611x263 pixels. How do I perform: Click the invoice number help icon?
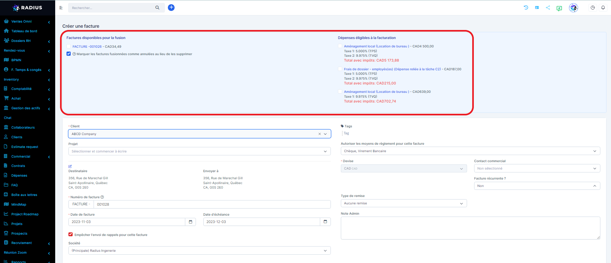pyautogui.click(x=102, y=197)
